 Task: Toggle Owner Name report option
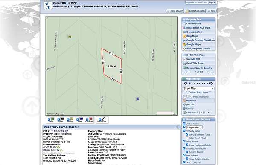tap(184, 124)
